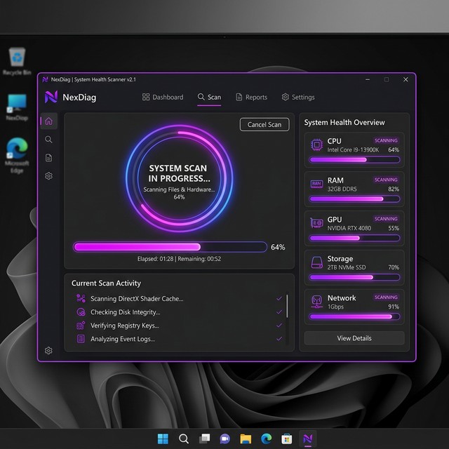Viewport: 449px width, 449px height.
Task: Open the document icon in the left sidebar
Action: (x=48, y=158)
